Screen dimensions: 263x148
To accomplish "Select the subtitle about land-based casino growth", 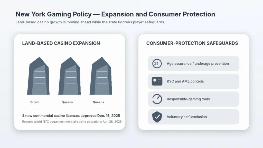I will pyautogui.click(x=90, y=22).
